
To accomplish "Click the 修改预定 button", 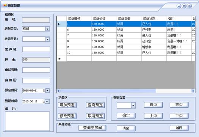I will 67,116.
